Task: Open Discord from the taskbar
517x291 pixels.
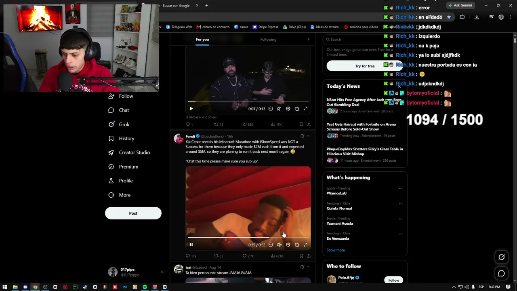Action: tap(25, 287)
